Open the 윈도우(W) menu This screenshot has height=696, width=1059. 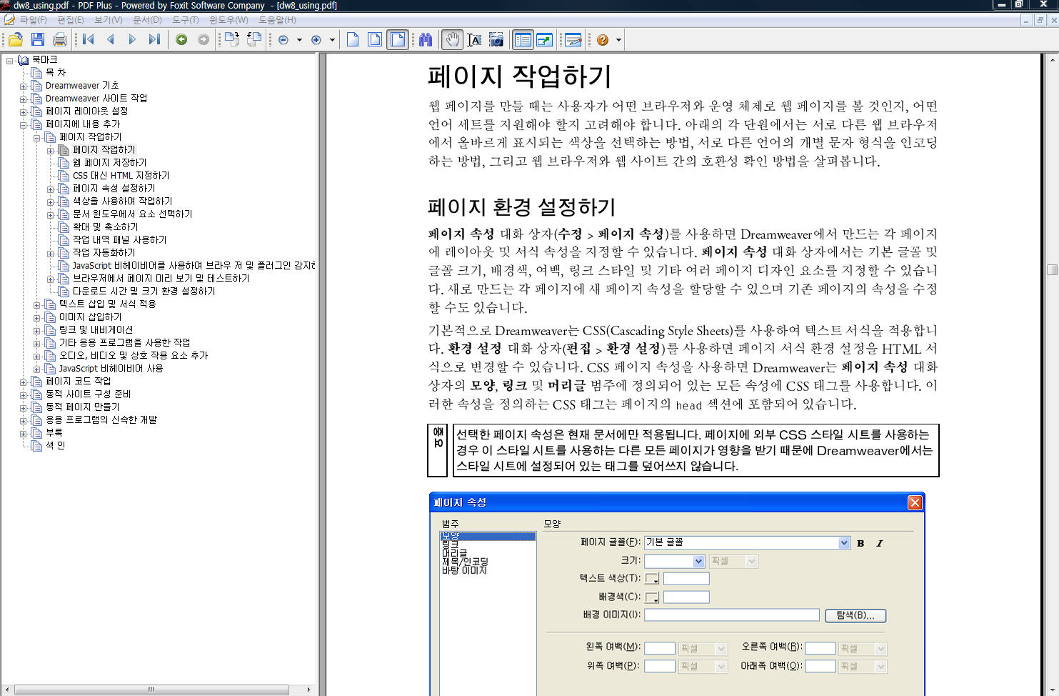[229, 20]
